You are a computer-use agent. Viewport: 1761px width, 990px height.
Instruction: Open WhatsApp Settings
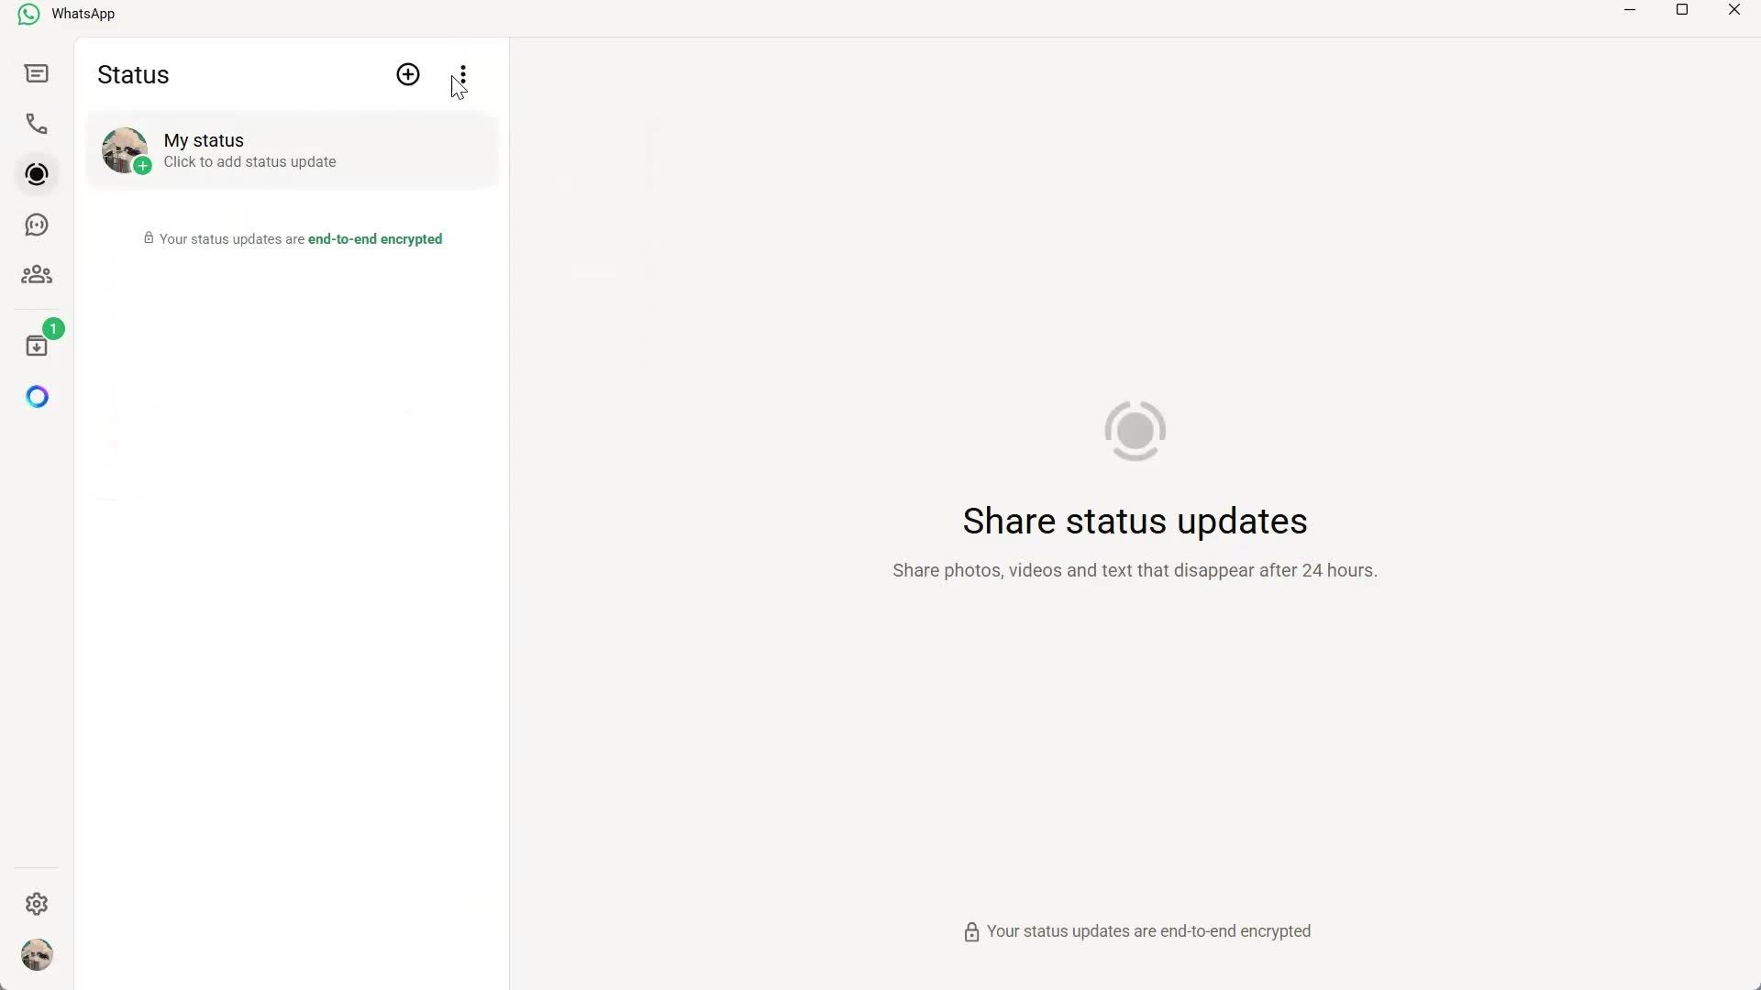tap(37, 904)
